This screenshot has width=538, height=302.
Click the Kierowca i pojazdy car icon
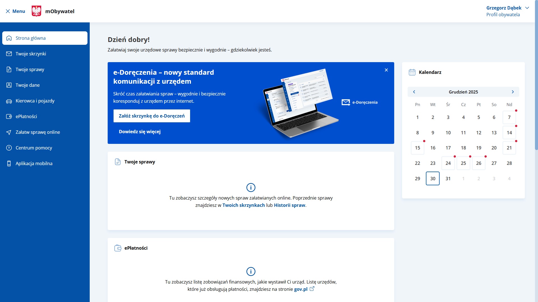click(x=9, y=101)
